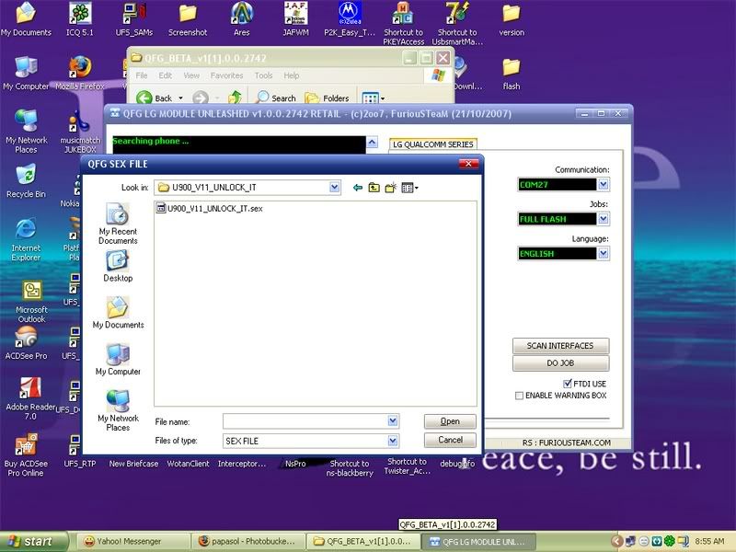Select Ares desktop icon

(x=241, y=19)
